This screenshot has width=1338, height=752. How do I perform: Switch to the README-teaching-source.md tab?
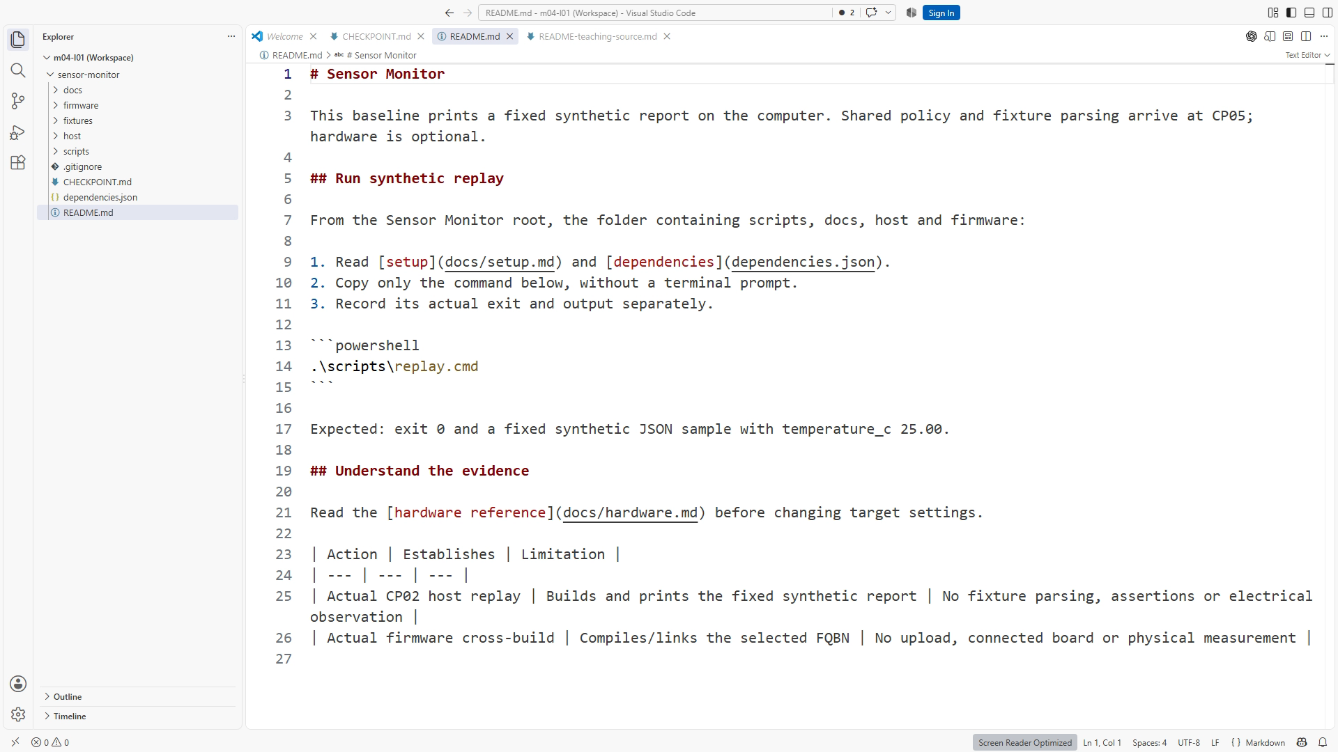click(x=597, y=36)
